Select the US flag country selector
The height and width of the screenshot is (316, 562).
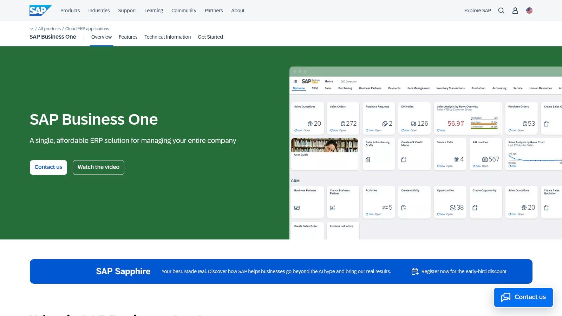529,11
